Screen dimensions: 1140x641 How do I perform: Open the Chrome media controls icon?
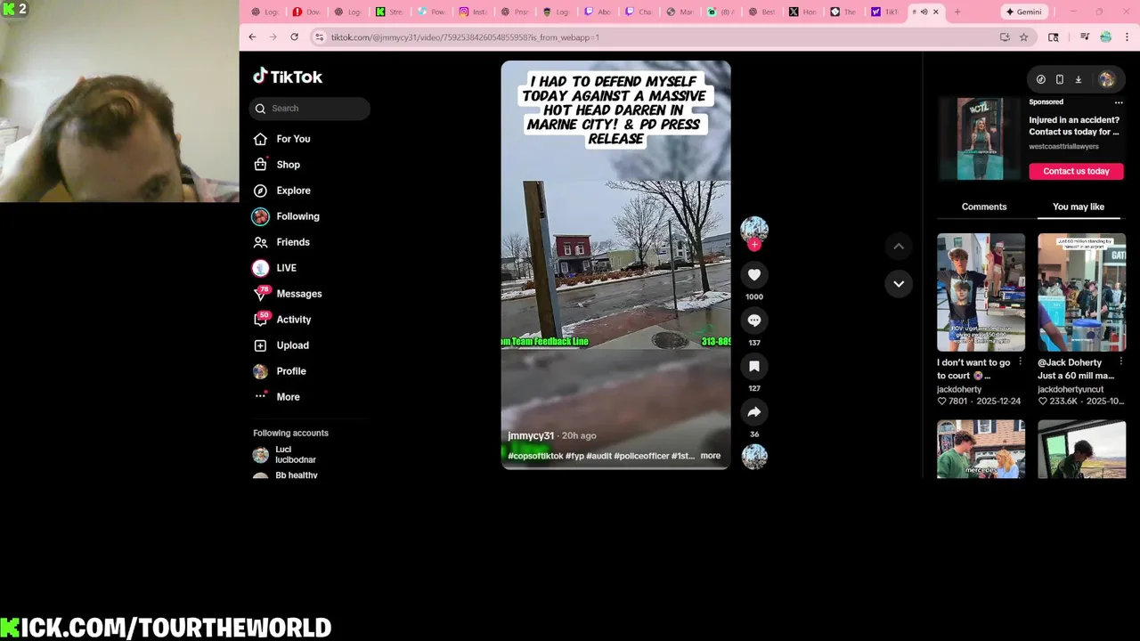click(1085, 37)
